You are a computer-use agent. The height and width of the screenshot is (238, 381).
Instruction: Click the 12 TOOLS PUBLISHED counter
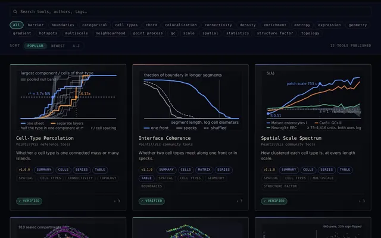point(351,46)
